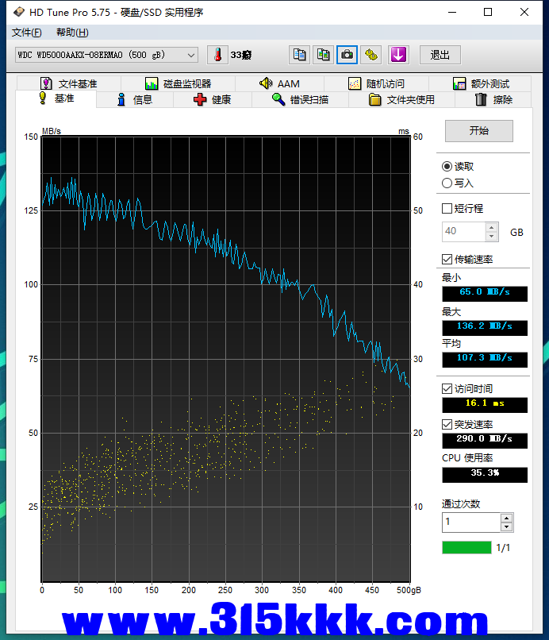Click the 退出 exit button
Screen dimensions: 549x640
[x=440, y=55]
